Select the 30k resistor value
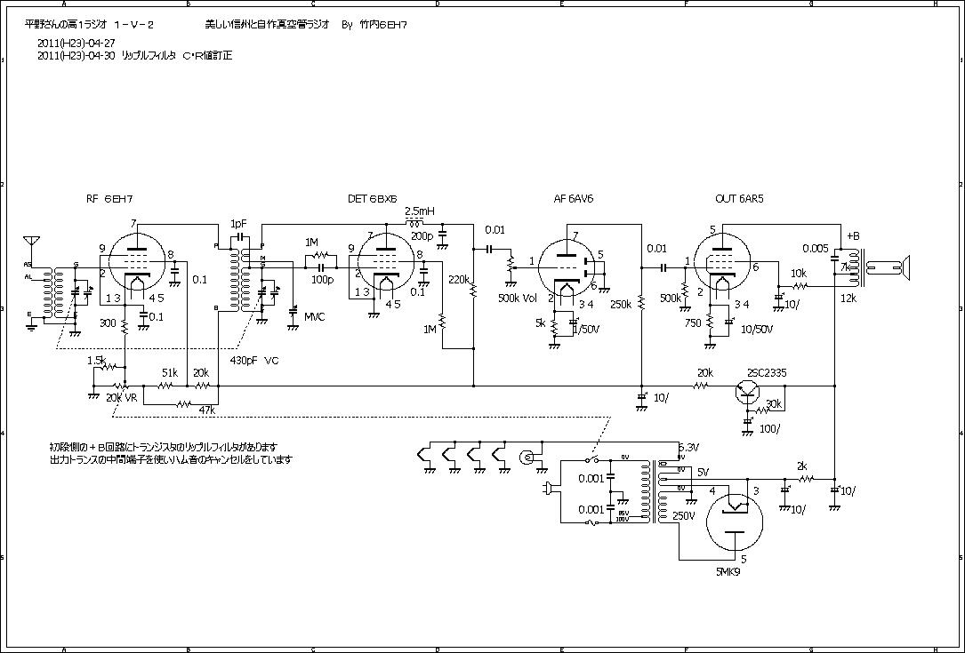 (x=774, y=404)
